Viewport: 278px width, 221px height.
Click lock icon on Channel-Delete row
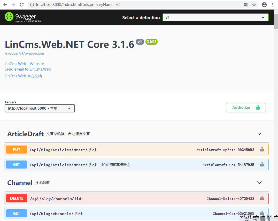262,198
